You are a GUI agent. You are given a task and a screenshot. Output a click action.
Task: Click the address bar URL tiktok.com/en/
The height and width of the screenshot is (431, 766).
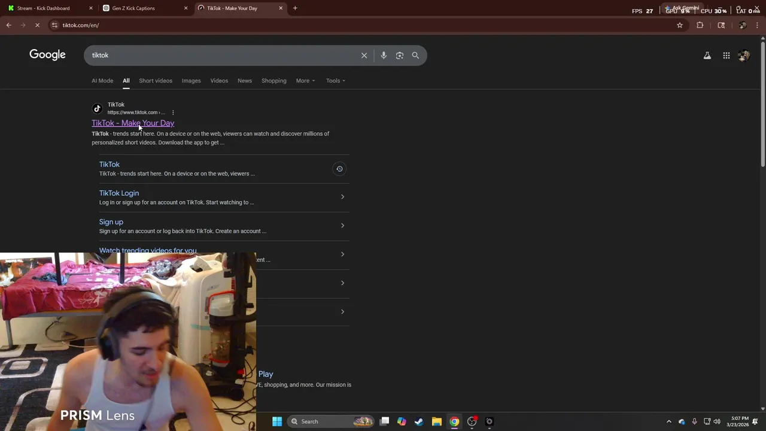pos(81,25)
